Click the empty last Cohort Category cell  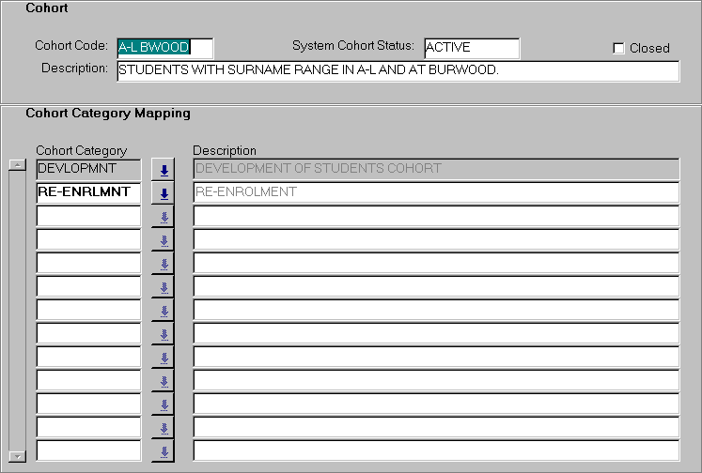pyautogui.click(x=88, y=450)
